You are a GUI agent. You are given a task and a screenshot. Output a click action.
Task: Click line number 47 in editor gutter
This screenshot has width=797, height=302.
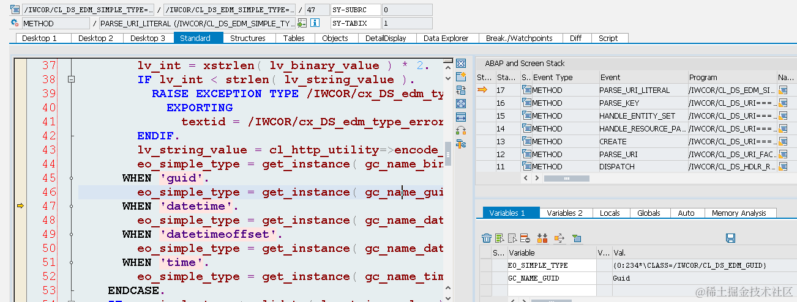[49, 206]
